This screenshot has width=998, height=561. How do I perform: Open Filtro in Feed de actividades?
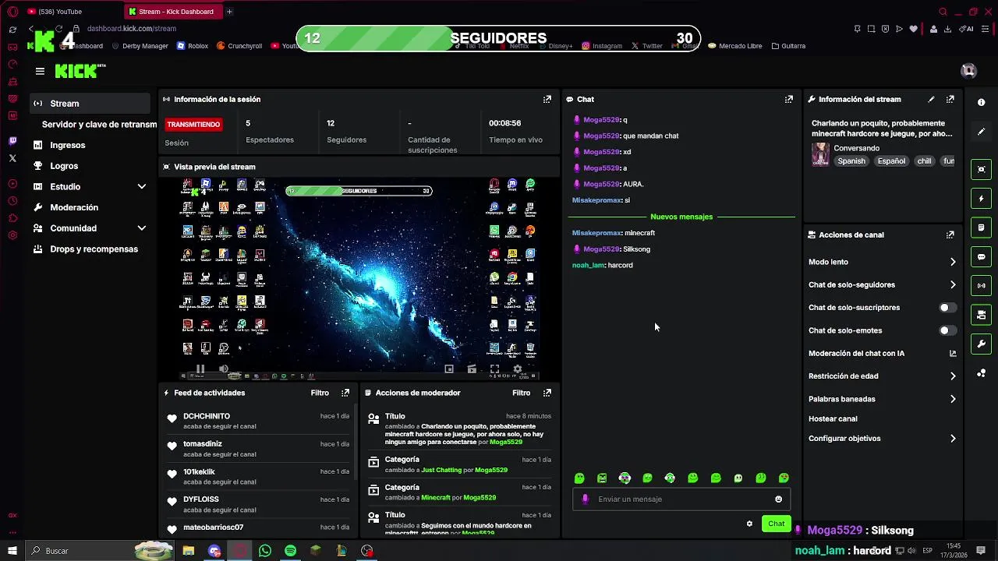tap(320, 393)
